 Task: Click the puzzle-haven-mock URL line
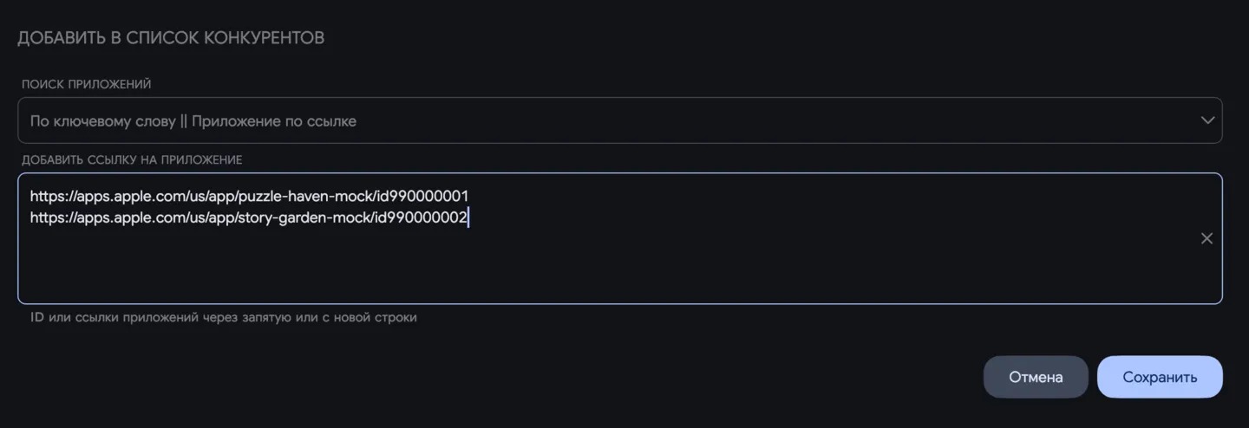pos(249,196)
